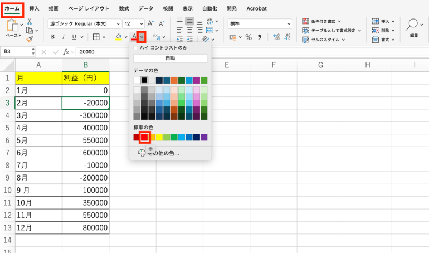Click the text Orientation icon
Viewport: 429px width, 253px height.
point(206,39)
